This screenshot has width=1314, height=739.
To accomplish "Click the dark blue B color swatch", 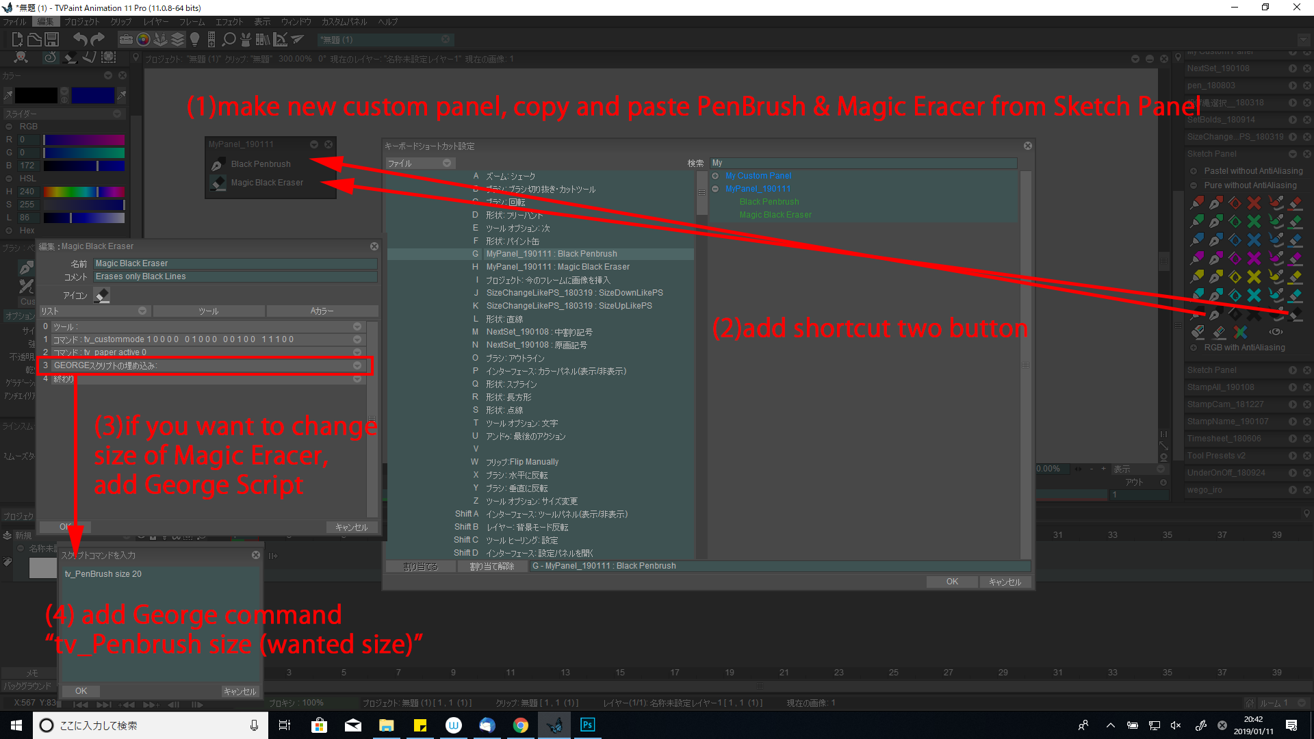I will coord(93,95).
